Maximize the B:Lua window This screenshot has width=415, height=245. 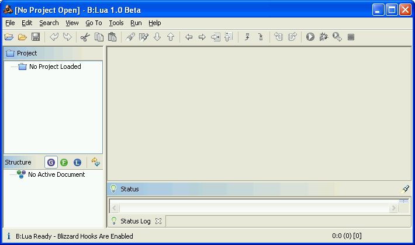point(392,10)
